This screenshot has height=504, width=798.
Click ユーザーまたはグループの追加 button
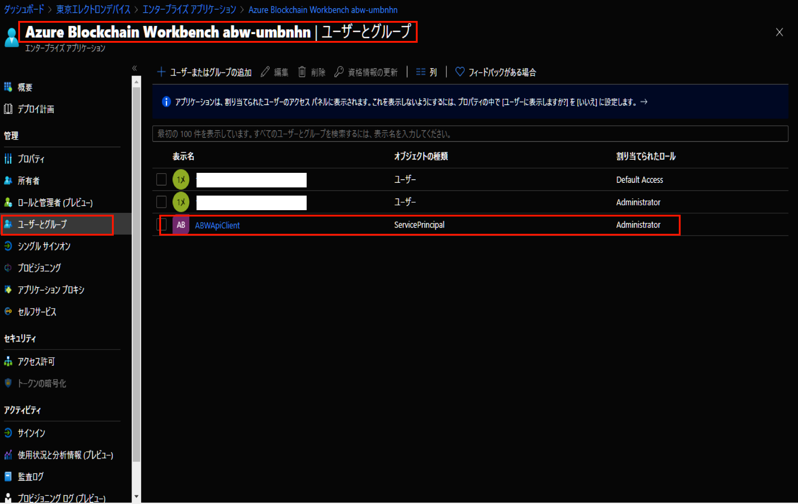(204, 72)
